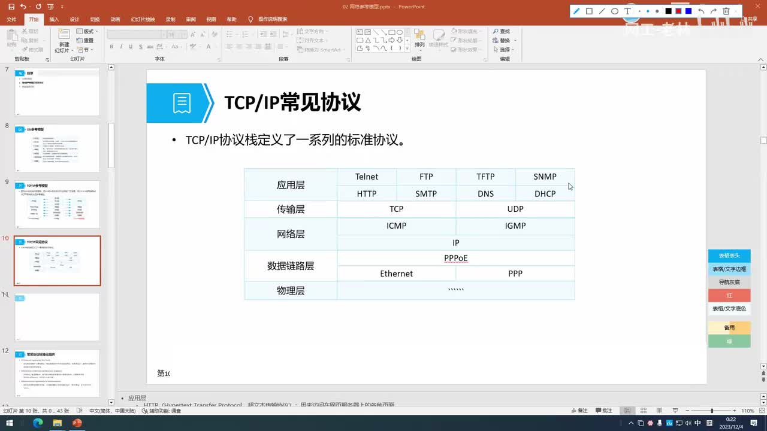The width and height of the screenshot is (767, 431).
Task: Select the 表格表头 color label
Action: point(729,256)
